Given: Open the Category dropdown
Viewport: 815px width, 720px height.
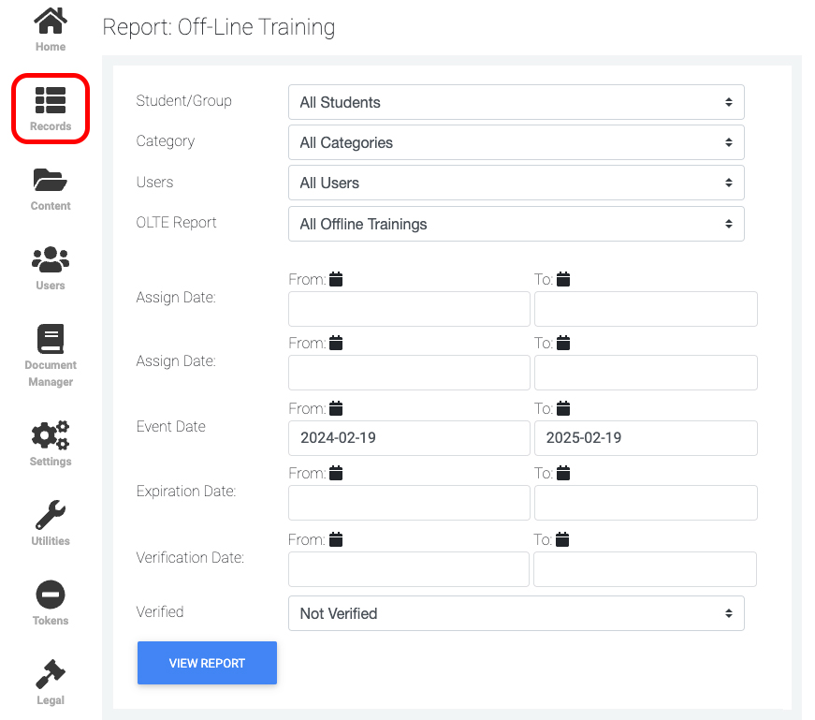Looking at the screenshot, I should (x=517, y=142).
